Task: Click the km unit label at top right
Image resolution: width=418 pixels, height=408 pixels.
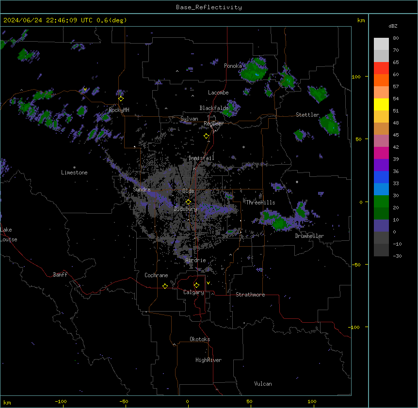Action: tap(361, 20)
